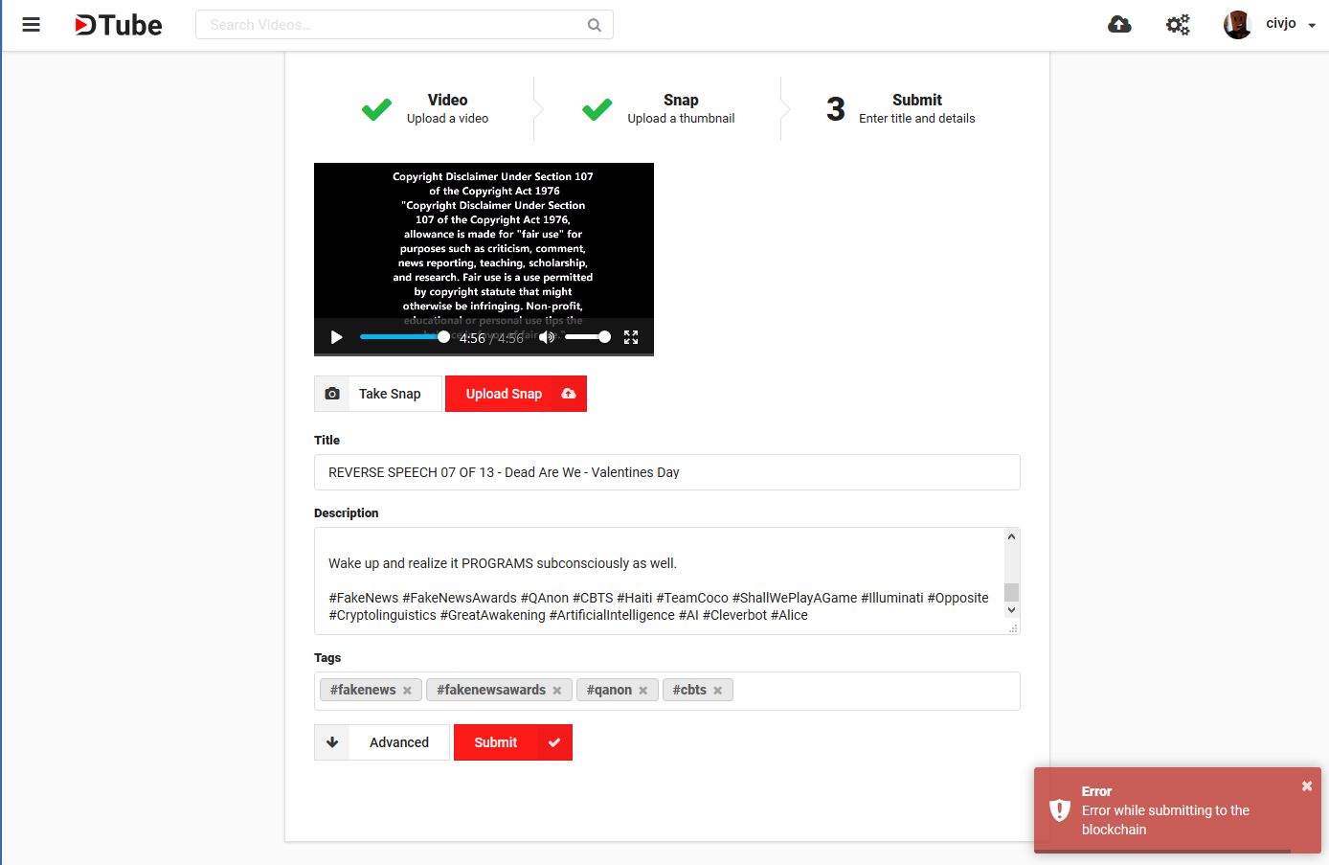Mute the video player audio
This screenshot has height=865, width=1329.
click(x=546, y=337)
